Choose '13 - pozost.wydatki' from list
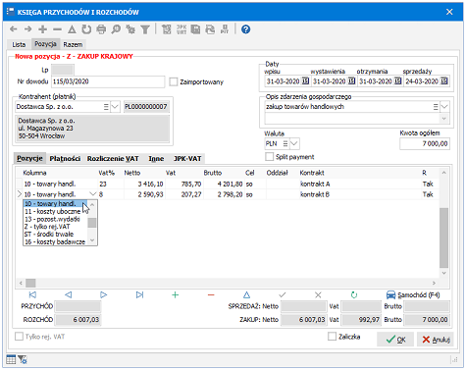 tap(52, 219)
